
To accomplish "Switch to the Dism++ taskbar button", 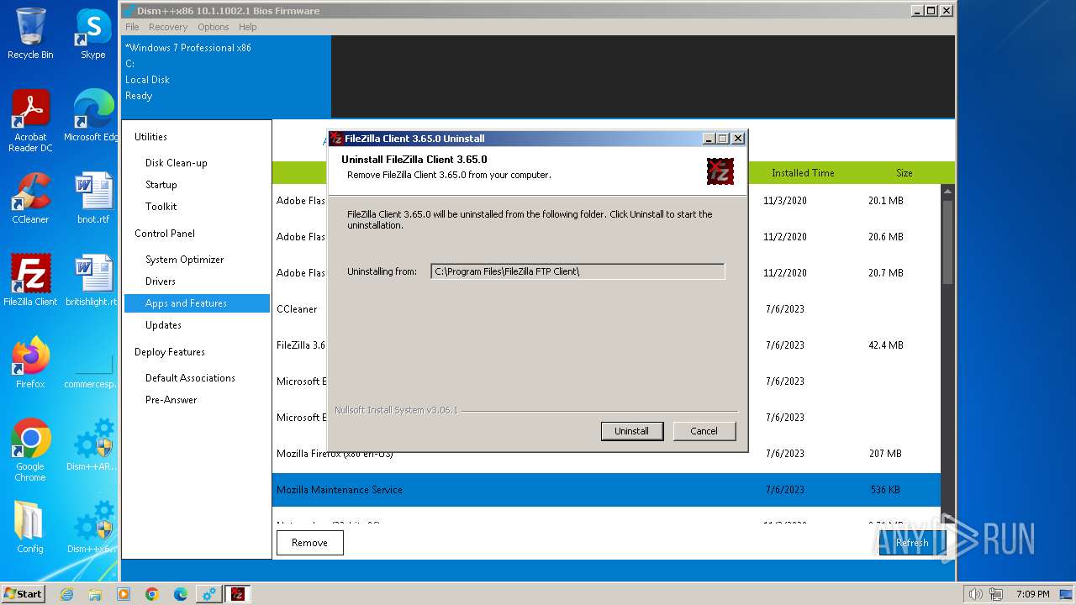I will [208, 594].
